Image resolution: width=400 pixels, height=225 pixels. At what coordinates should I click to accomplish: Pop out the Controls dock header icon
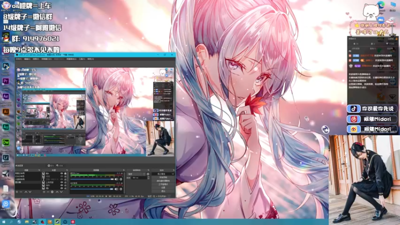click(173, 170)
